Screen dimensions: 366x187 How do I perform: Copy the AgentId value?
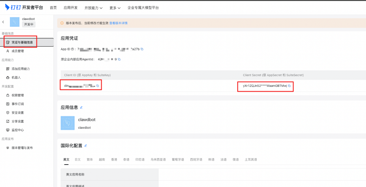(x=119, y=59)
